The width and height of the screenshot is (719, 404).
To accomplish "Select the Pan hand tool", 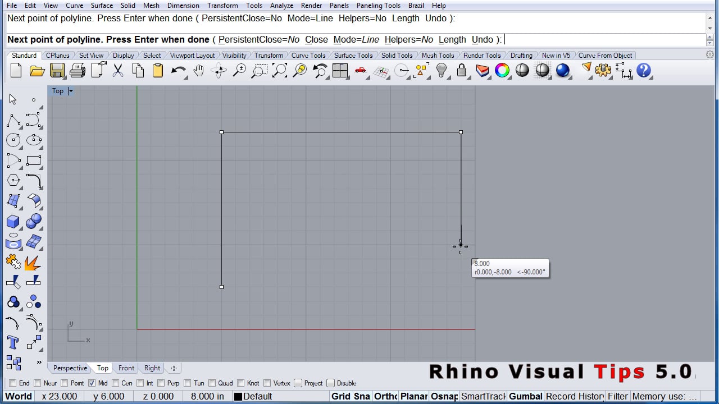I will point(198,71).
